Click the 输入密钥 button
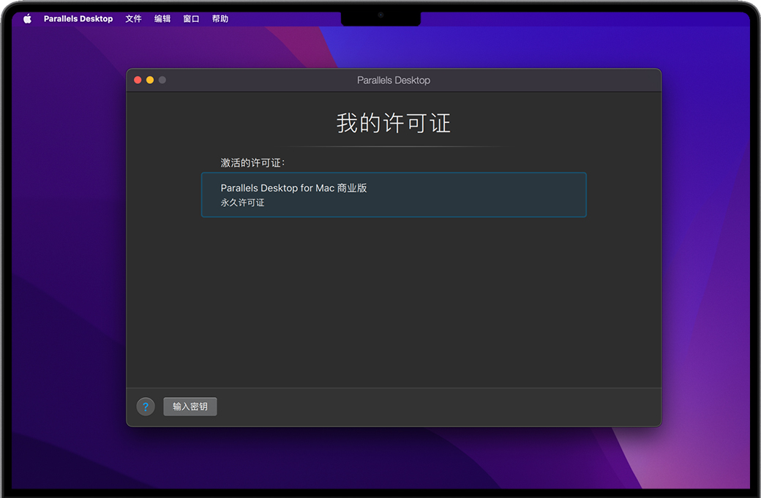 point(190,407)
